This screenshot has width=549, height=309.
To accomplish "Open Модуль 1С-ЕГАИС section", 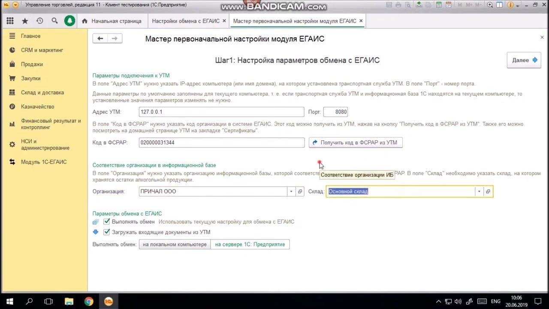I will (x=45, y=162).
